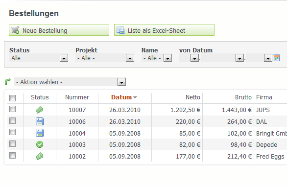The height and width of the screenshot is (186, 287).
Task: Click the company name Depede
Action: [x=266, y=145]
